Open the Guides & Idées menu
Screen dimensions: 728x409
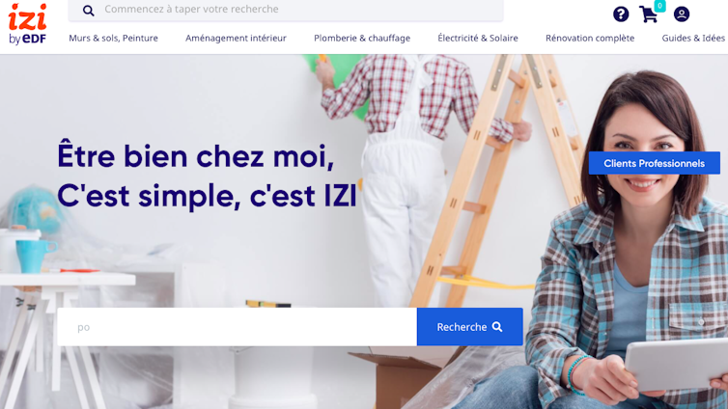[693, 38]
